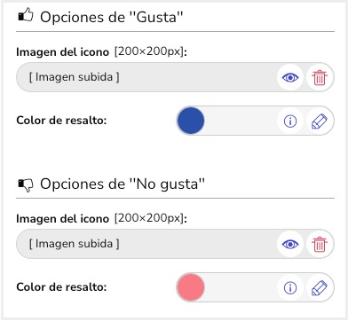Edit the "No gusta" highlight color with pencil
Viewport: 348px width, 321px height.
320,287
